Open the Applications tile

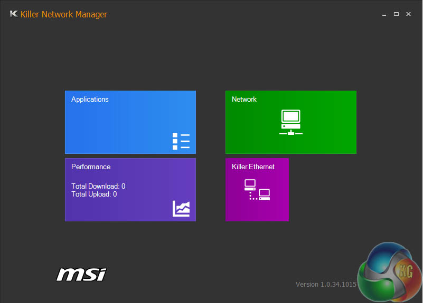[x=130, y=122]
